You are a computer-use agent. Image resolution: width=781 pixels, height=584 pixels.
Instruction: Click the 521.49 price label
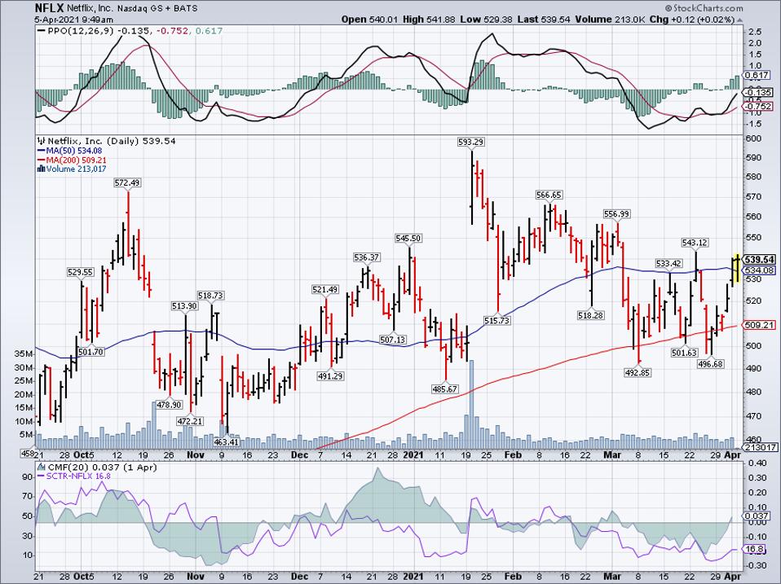click(324, 289)
